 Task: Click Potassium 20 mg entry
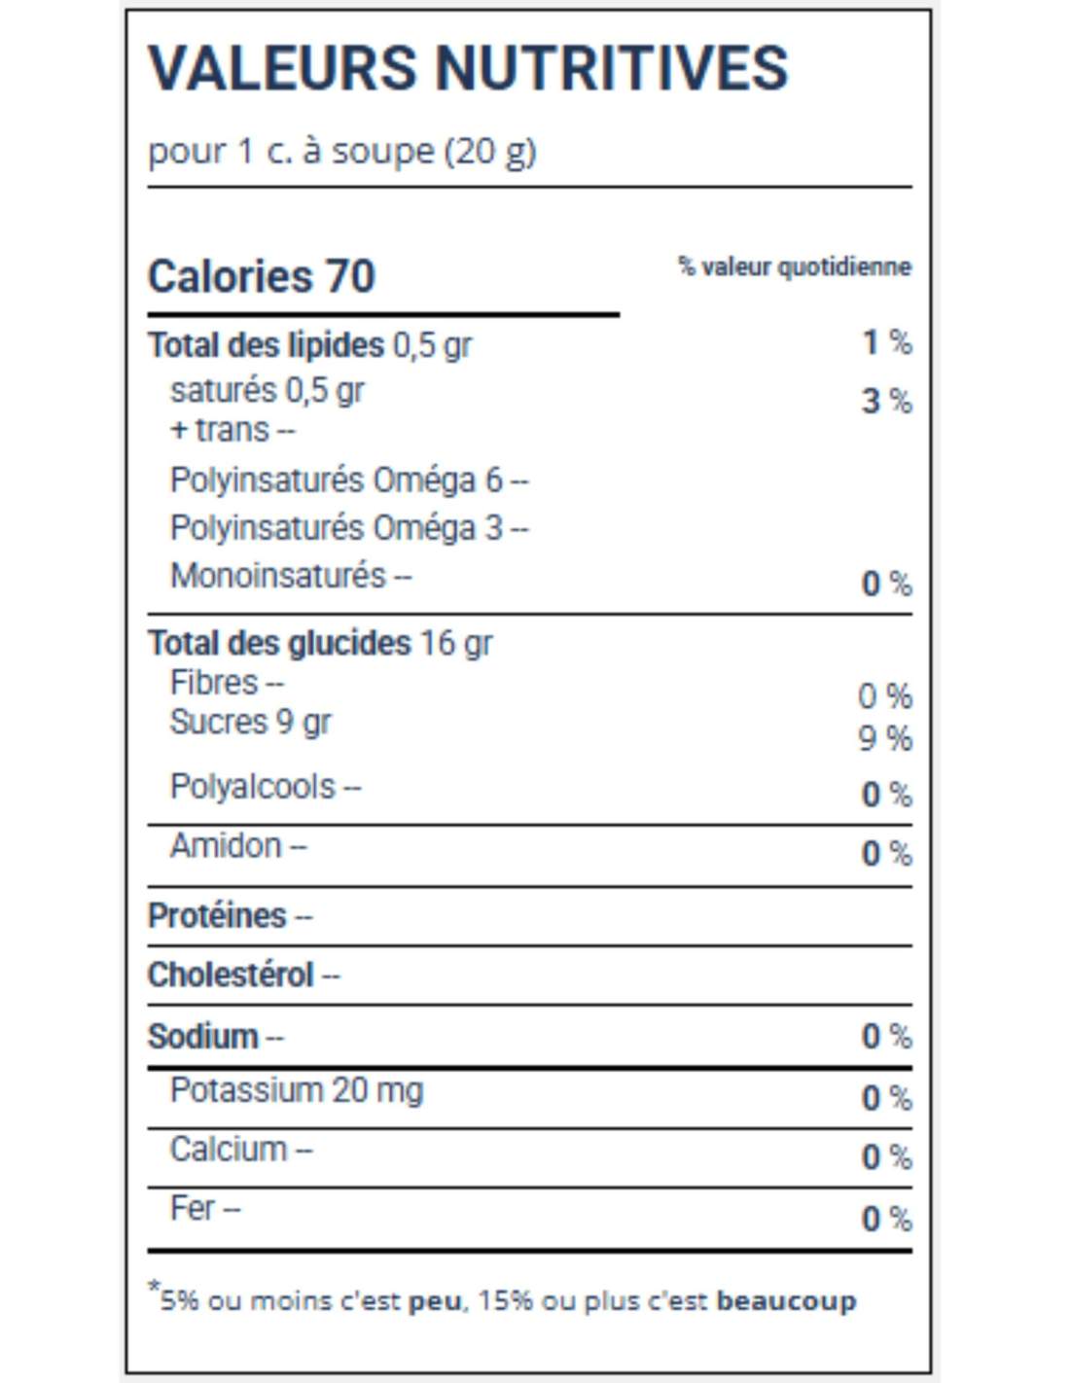297,1091
